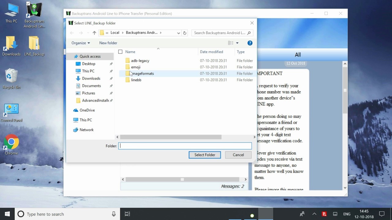Open Control Panel desktop shortcut
The image size is (392, 220).
pyautogui.click(x=11, y=112)
